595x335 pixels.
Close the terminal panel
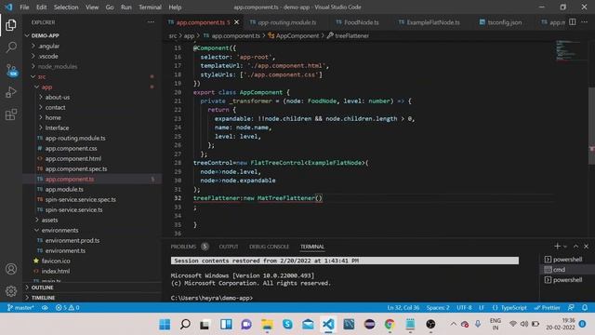[586, 246]
